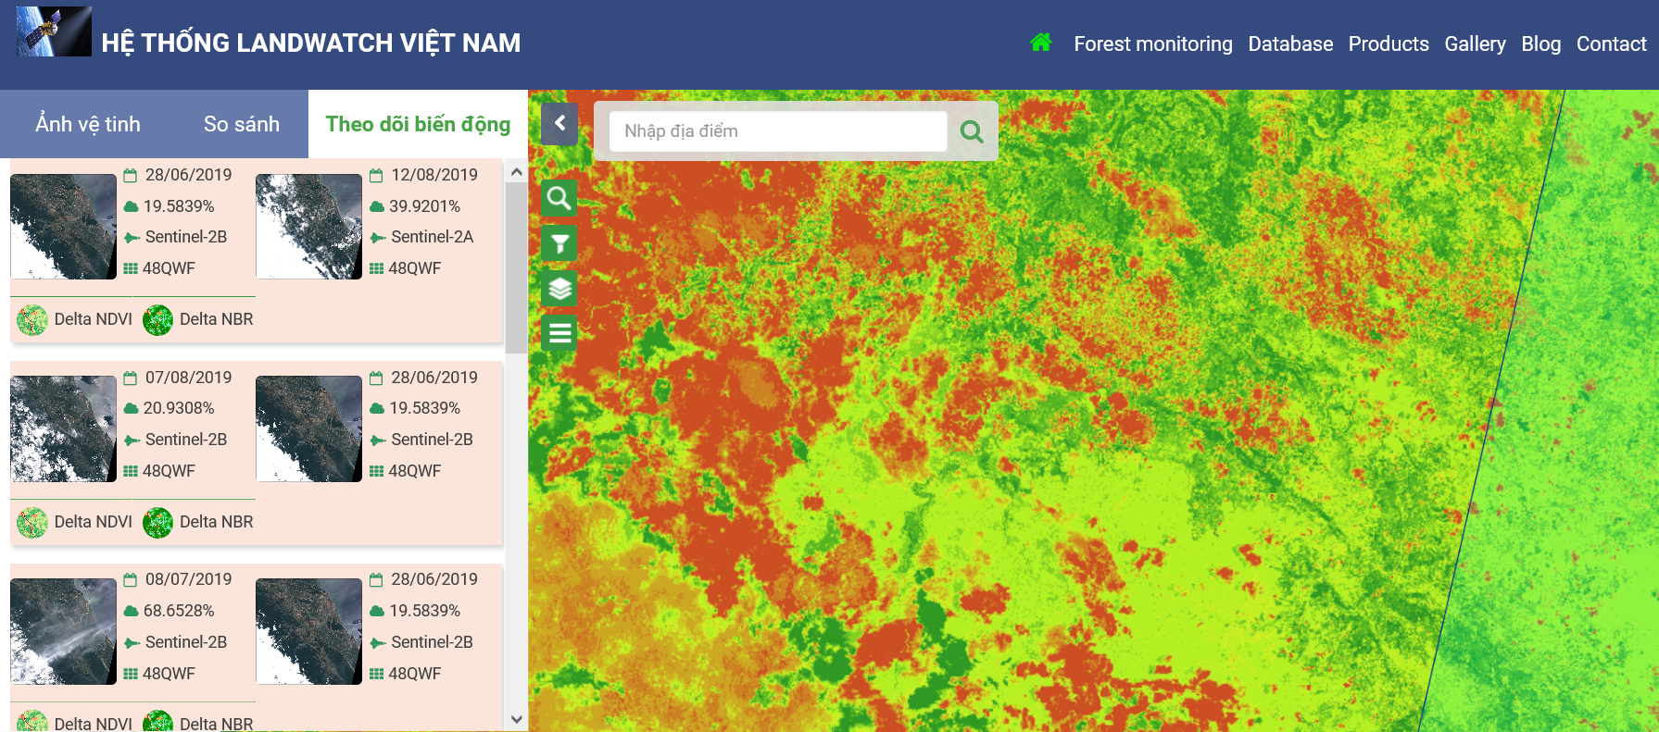This screenshot has height=732, width=1659.
Task: Switch to the So sánh tab
Action: (241, 124)
